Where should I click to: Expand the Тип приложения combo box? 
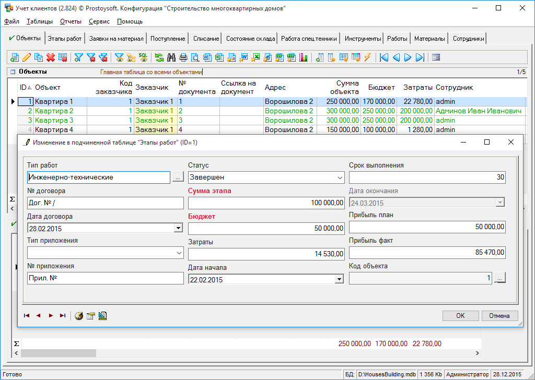tap(179, 253)
